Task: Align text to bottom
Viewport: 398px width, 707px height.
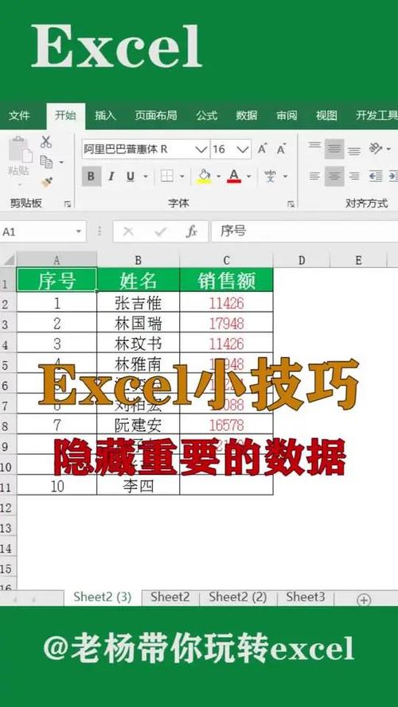Action: coord(354,150)
